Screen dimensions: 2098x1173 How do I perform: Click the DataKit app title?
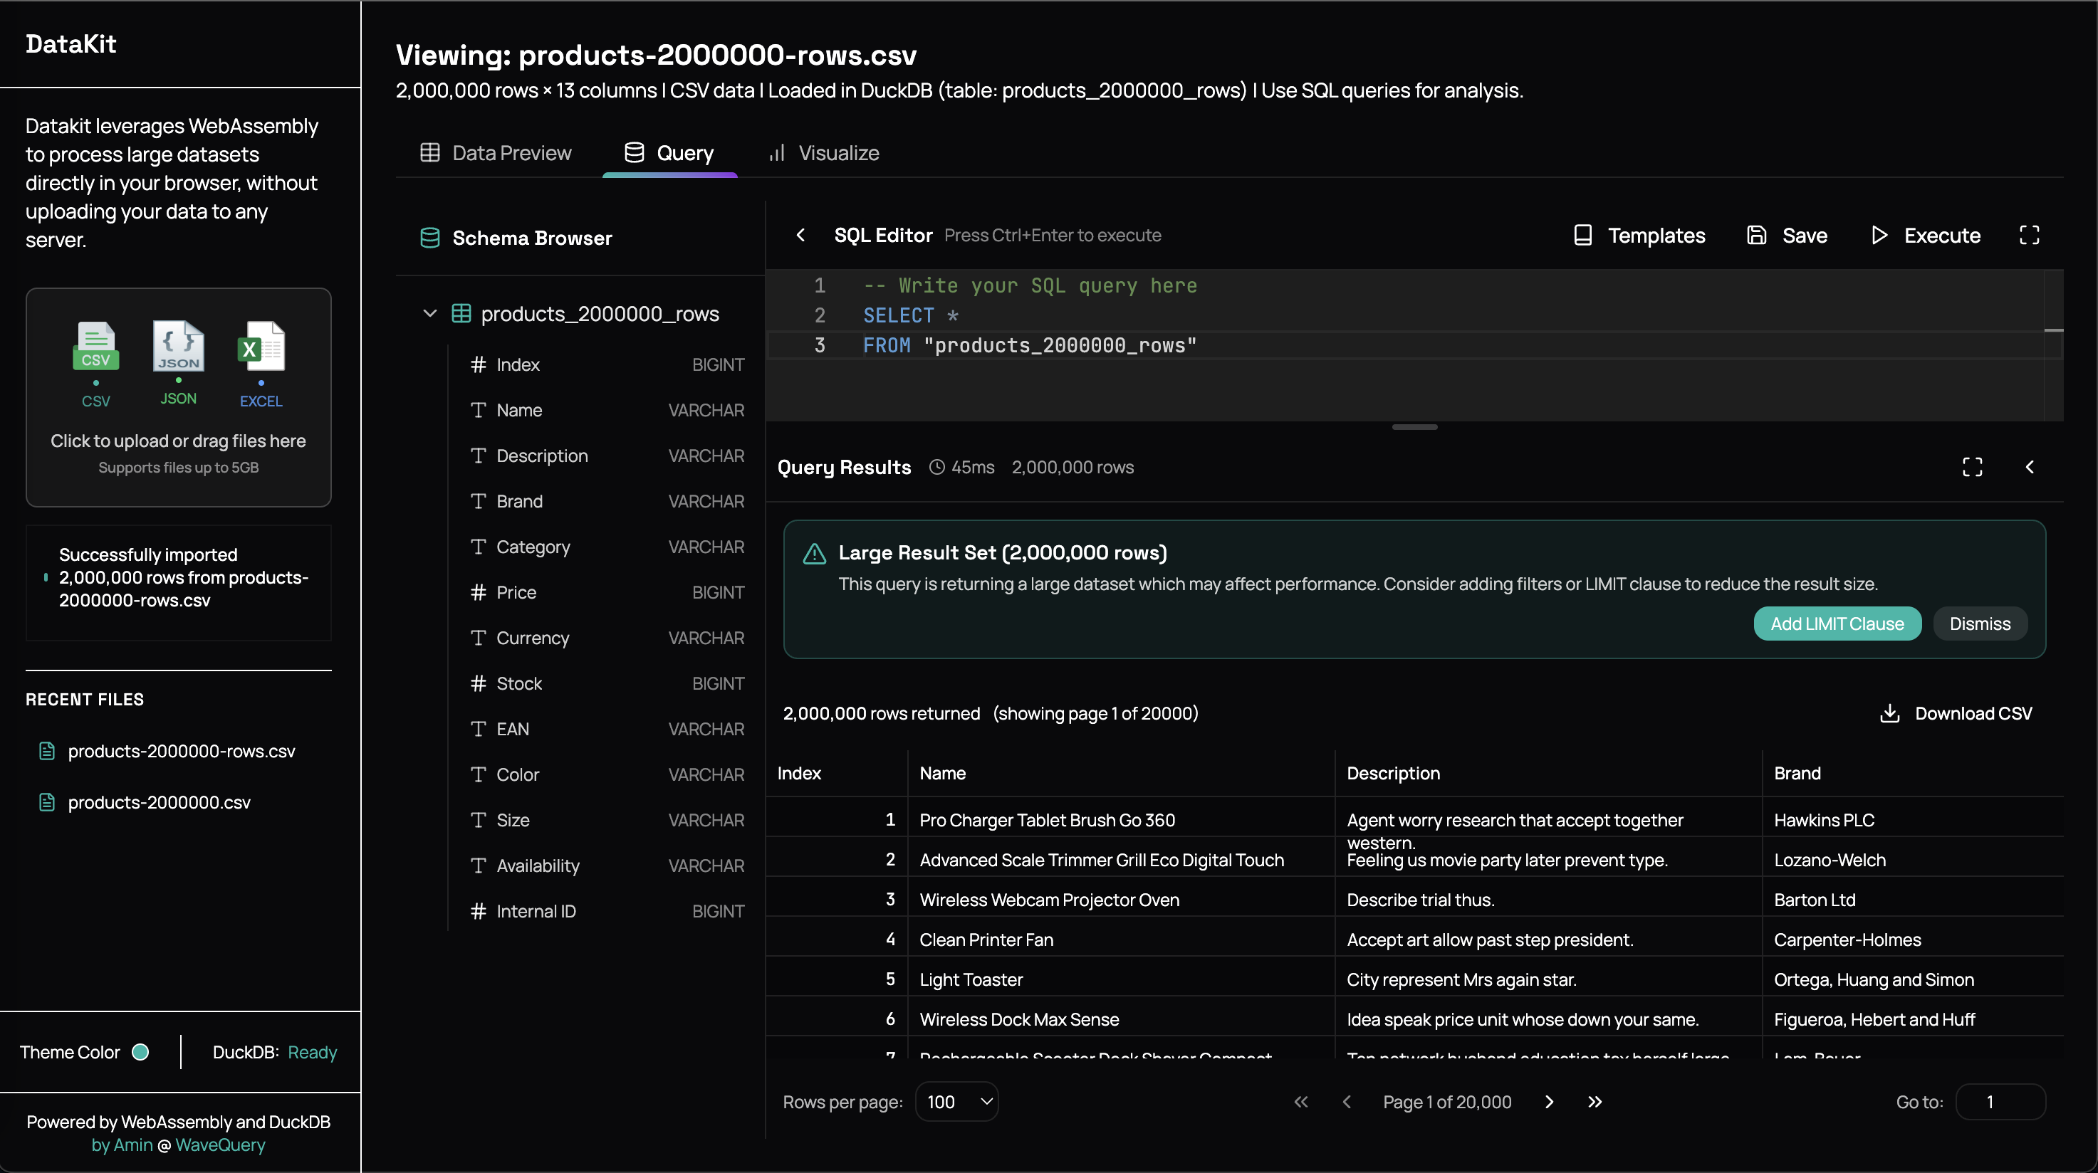point(71,44)
